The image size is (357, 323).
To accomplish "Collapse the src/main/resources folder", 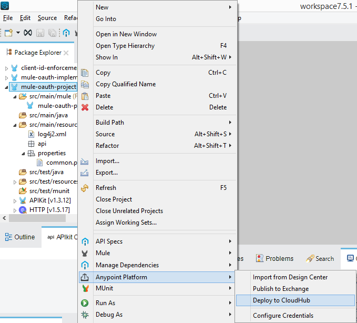I will pos(15,125).
